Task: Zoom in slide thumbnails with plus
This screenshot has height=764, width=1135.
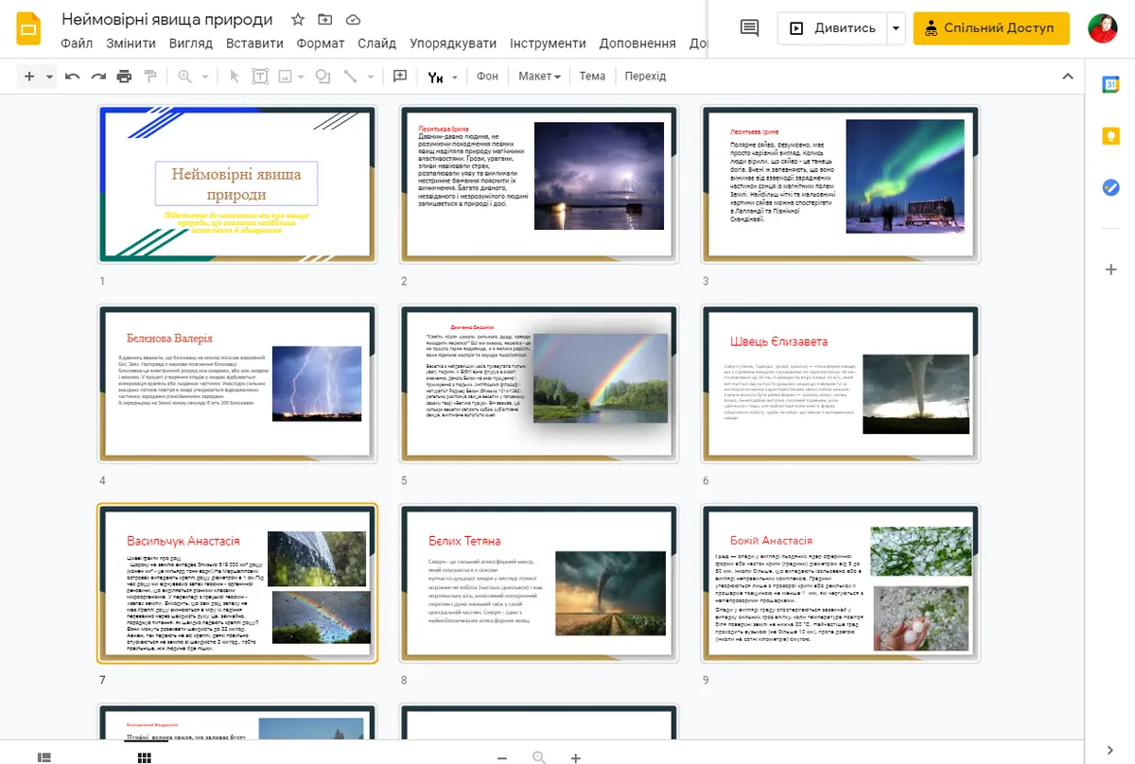Action: 575,757
